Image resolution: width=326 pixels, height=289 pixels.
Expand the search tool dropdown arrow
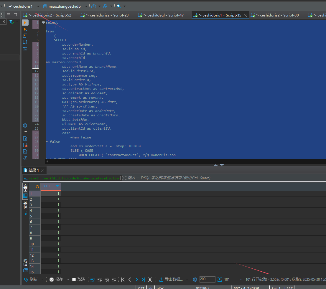click(125, 6)
